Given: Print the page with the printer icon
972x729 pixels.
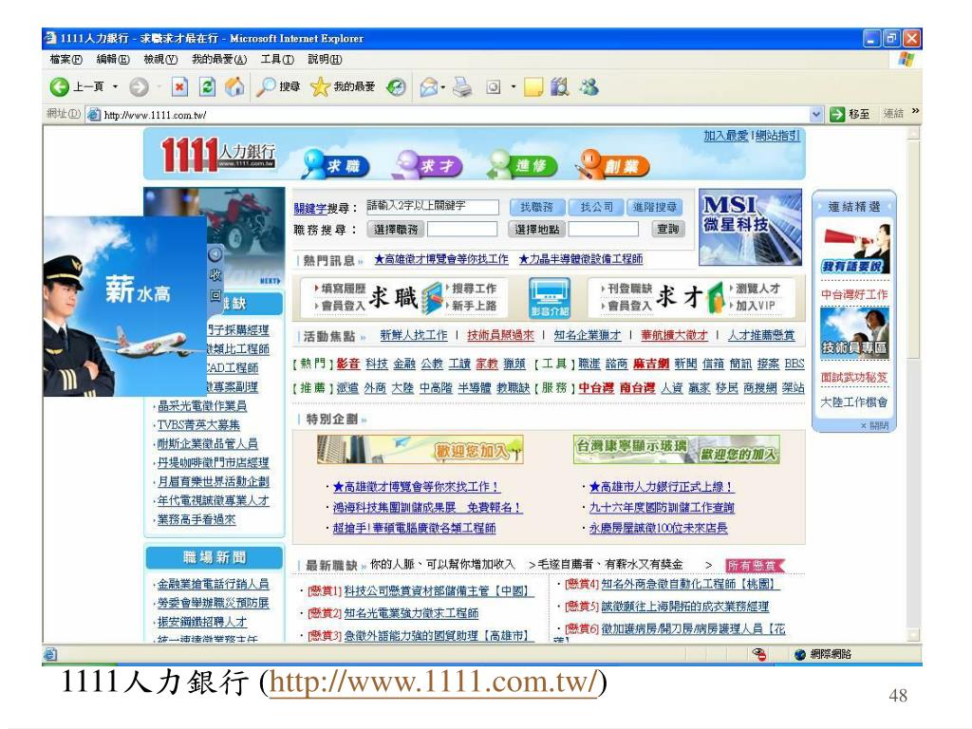Looking at the screenshot, I should [x=462, y=86].
